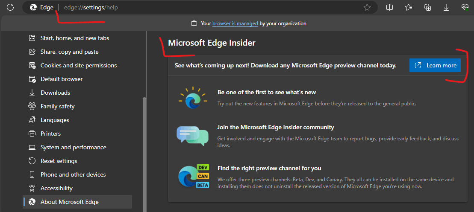Follow the 'browser is managed' link

click(x=235, y=23)
